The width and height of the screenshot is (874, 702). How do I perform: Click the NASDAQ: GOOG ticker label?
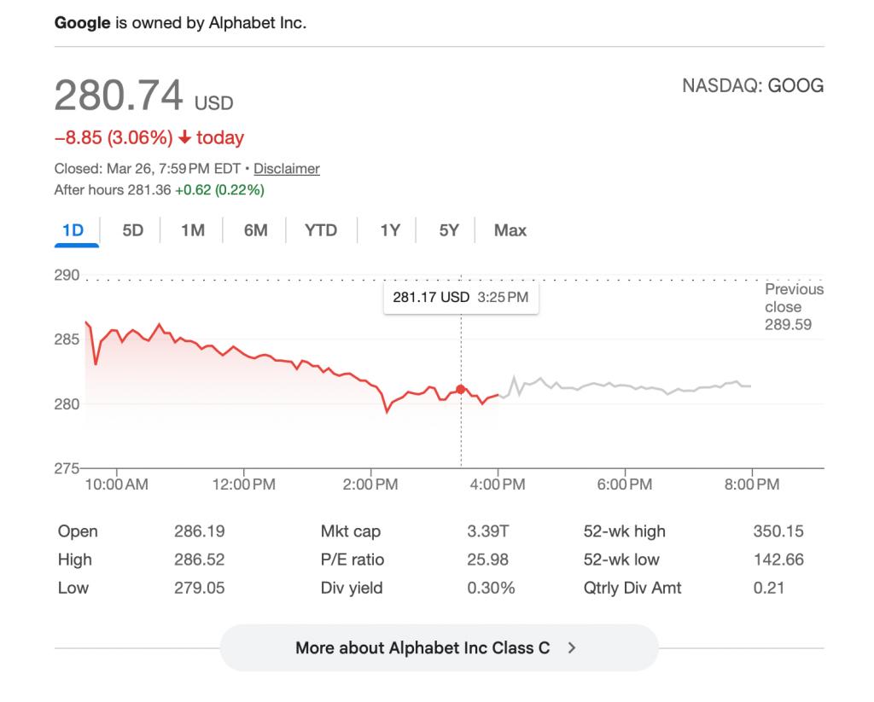point(753,86)
